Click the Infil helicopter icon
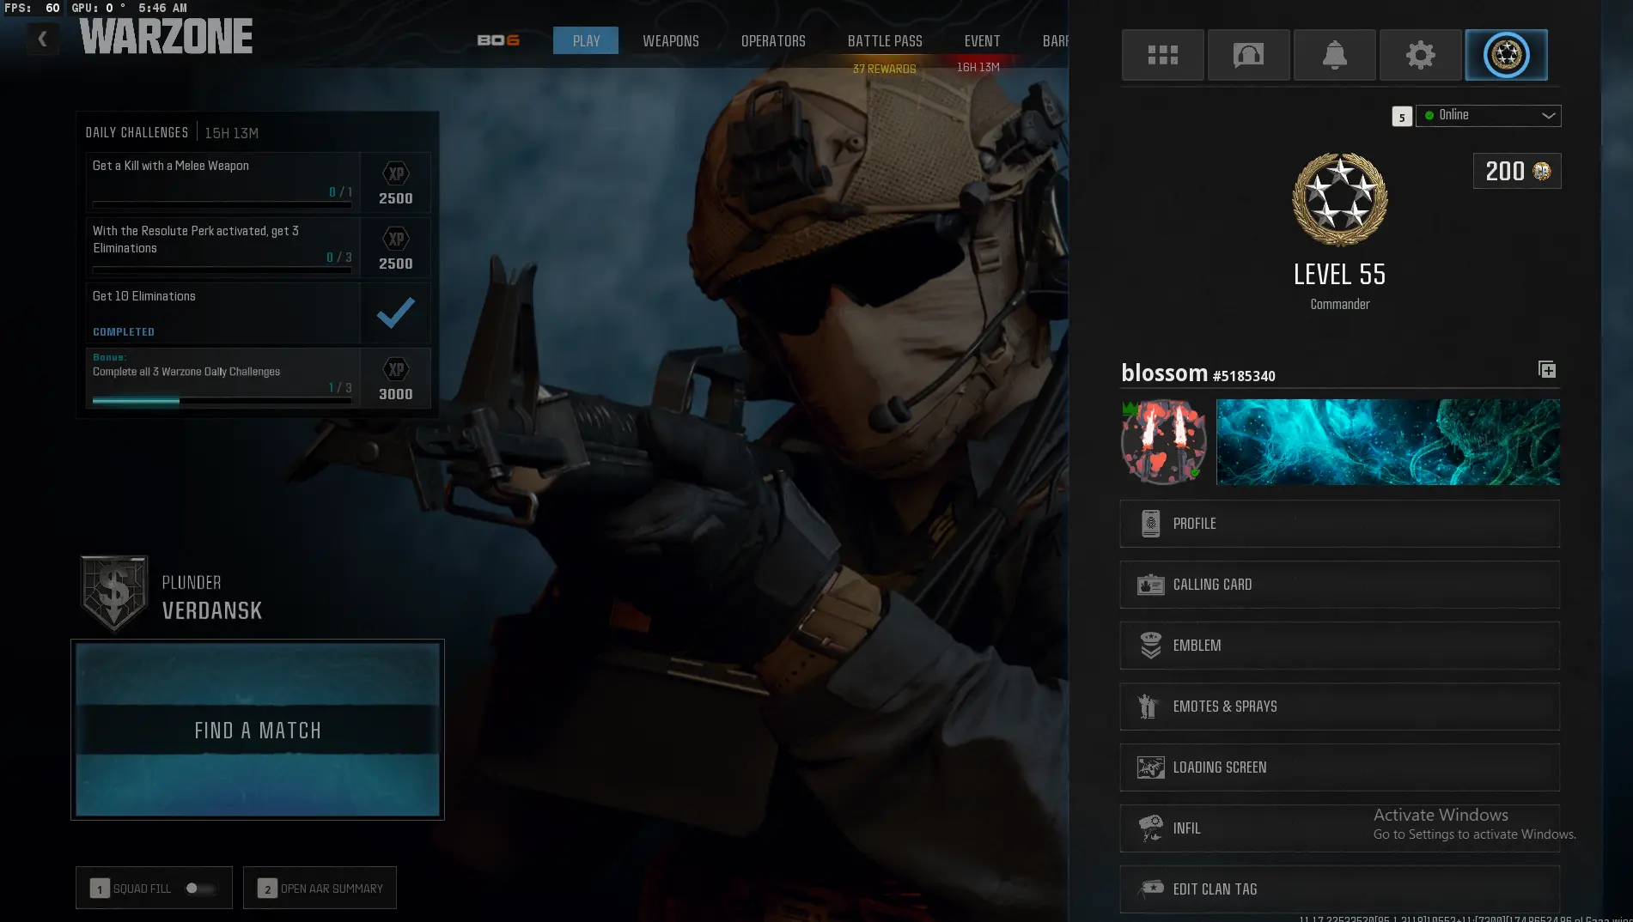This screenshot has height=922, width=1633. tap(1150, 828)
